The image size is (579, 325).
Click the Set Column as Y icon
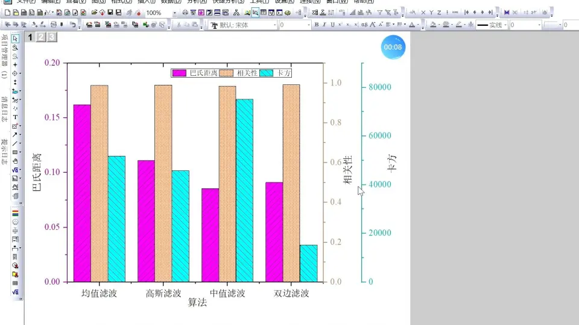(431, 13)
